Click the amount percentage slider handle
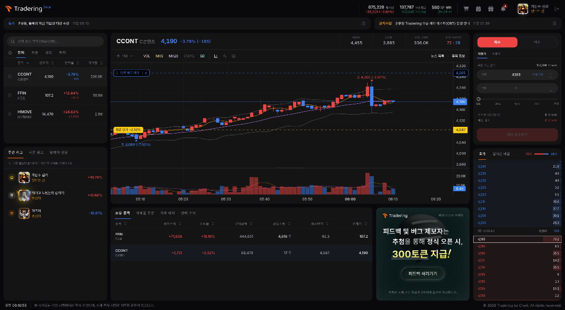Viewport: 565px width, 310px height. pos(479,99)
